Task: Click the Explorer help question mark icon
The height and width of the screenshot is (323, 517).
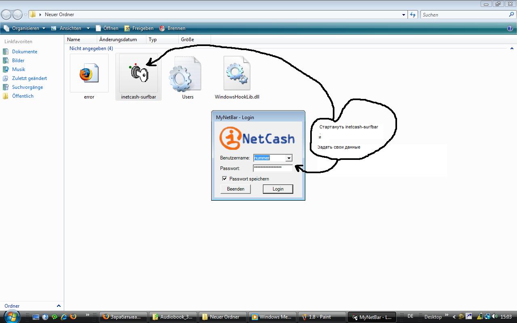Action: (510, 28)
